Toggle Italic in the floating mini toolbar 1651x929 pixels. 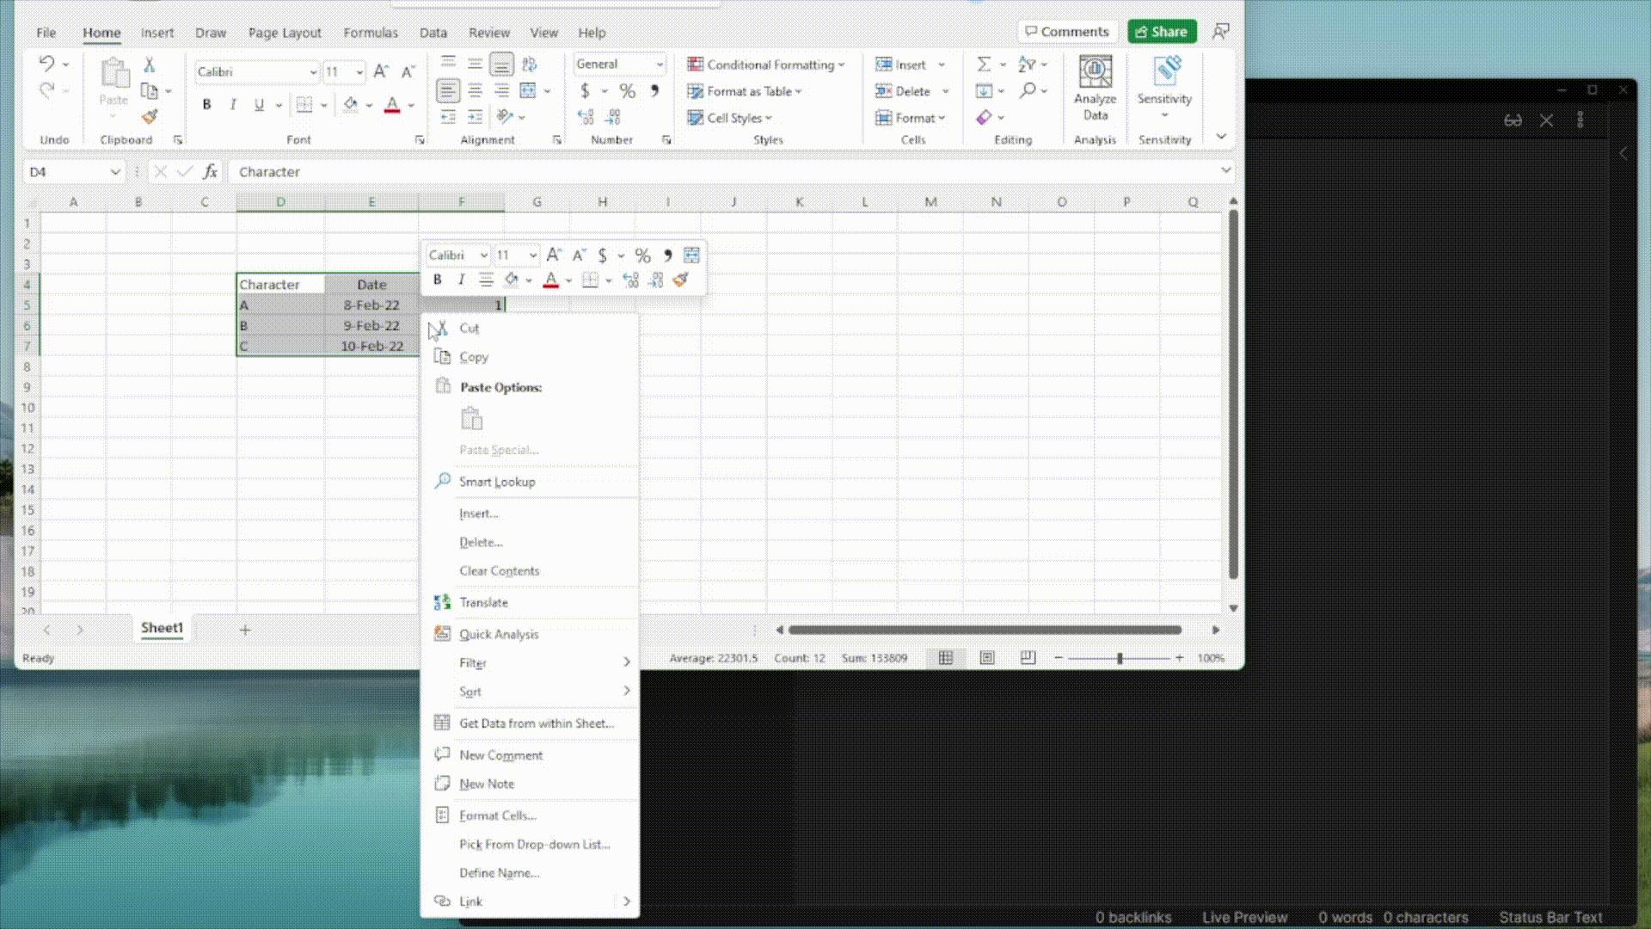pyautogui.click(x=462, y=280)
